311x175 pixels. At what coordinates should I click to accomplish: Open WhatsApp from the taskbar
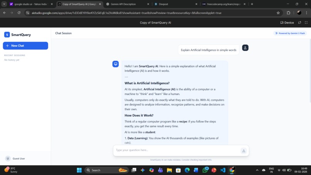click(x=205, y=170)
